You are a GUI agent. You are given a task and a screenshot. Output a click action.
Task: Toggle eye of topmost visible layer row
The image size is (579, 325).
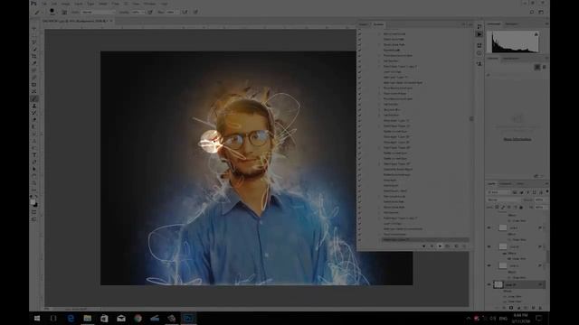tap(489, 227)
